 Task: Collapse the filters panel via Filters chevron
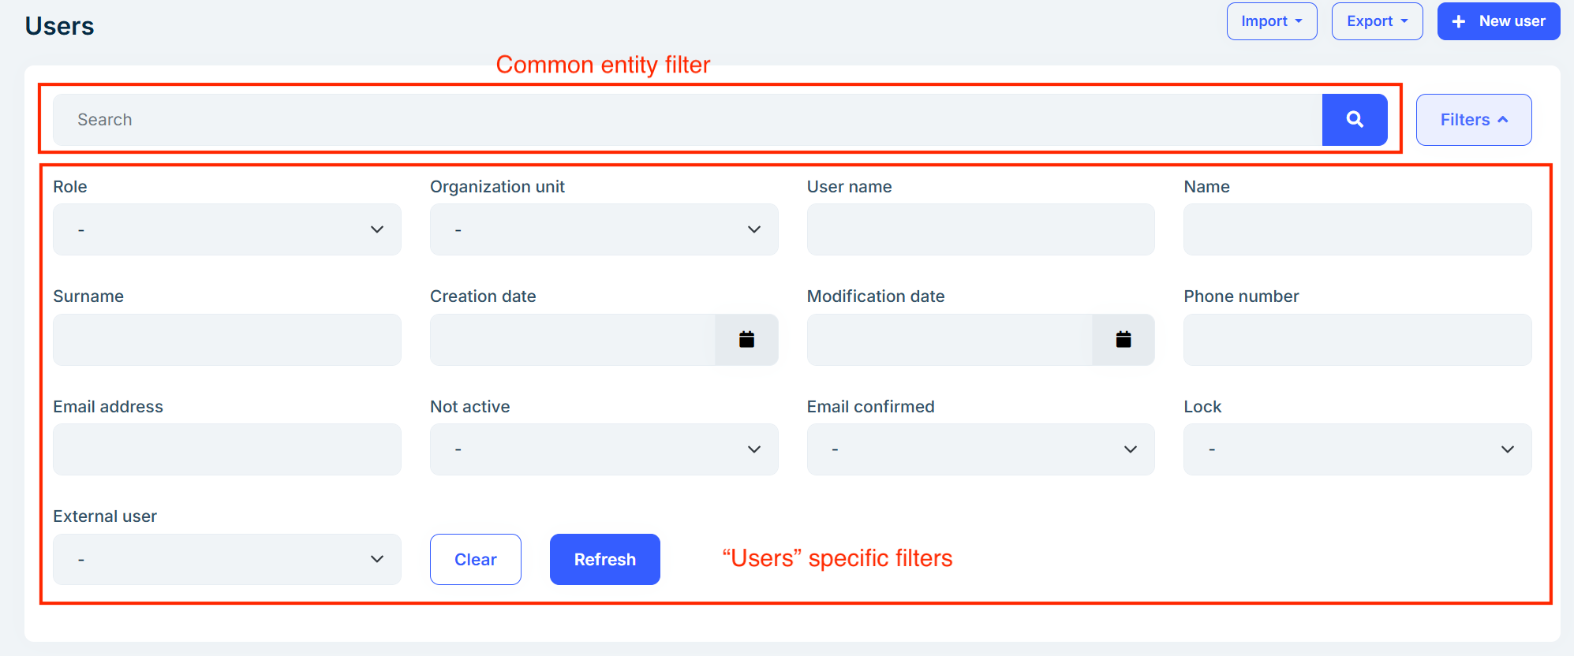click(x=1503, y=119)
